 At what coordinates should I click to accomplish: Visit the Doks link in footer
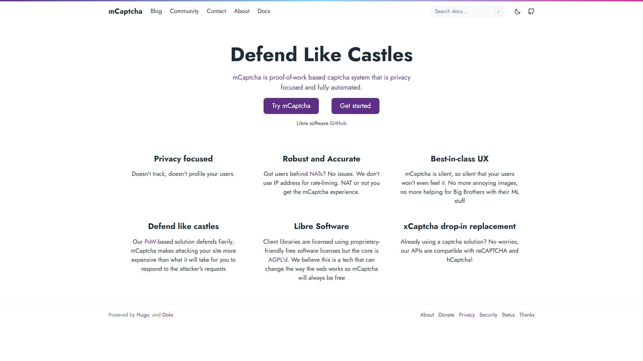click(x=168, y=315)
